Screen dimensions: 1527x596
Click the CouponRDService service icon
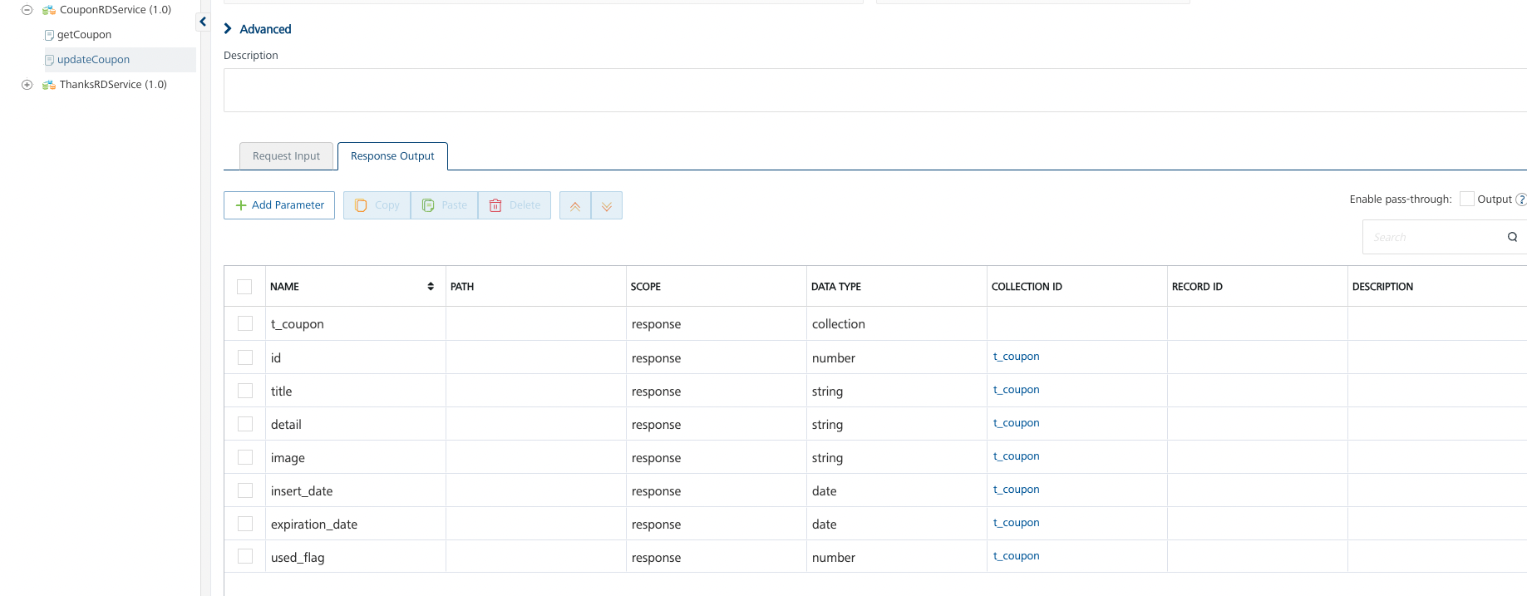coord(49,10)
